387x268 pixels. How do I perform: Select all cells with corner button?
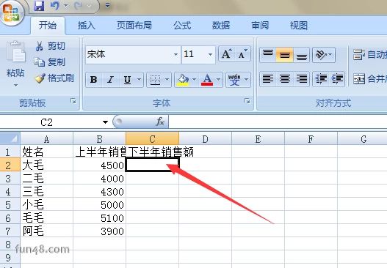(x=10, y=139)
